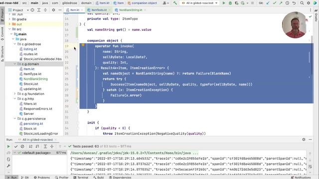
Task: Toggle Show Ignored tests filter
Action: coord(22,146)
